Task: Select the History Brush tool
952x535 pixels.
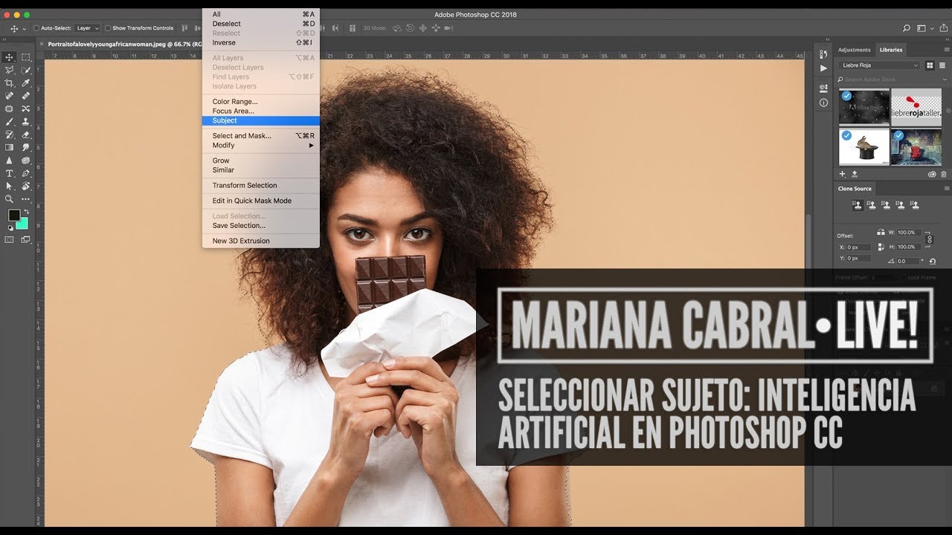Action: pos(9,134)
